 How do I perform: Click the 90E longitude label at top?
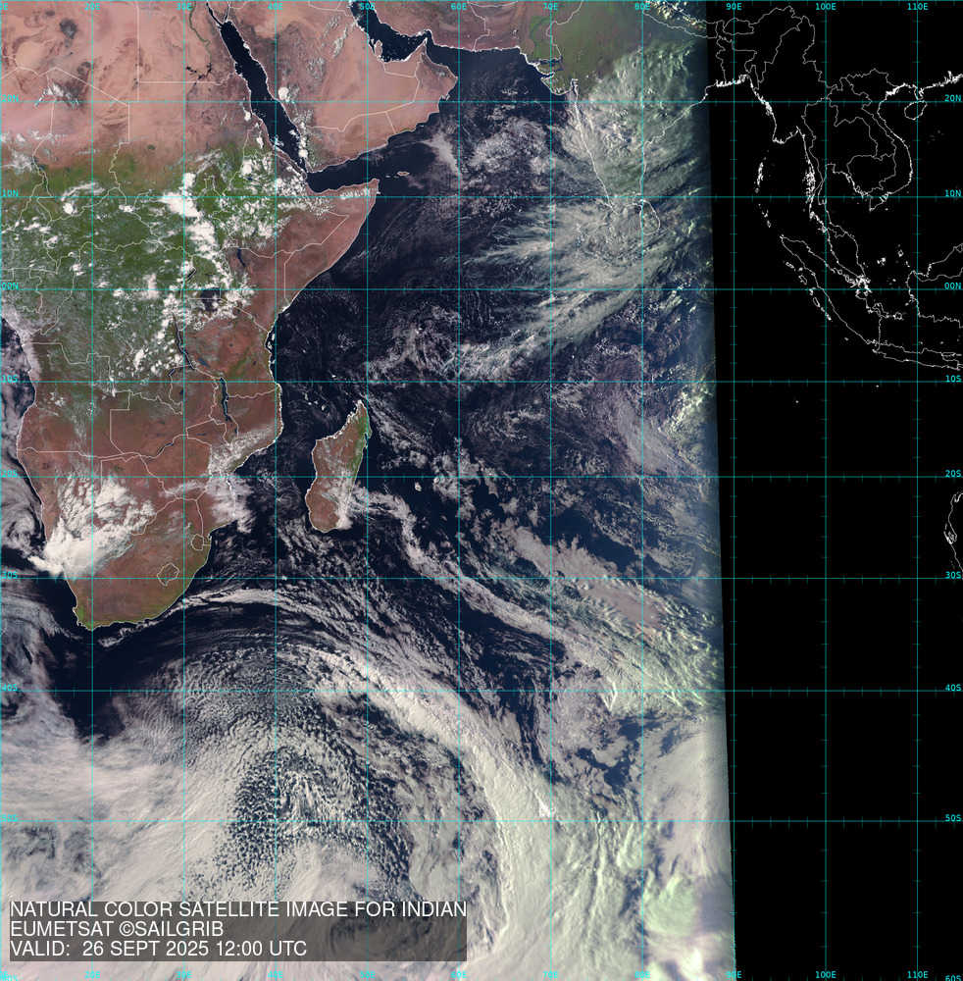(x=732, y=6)
